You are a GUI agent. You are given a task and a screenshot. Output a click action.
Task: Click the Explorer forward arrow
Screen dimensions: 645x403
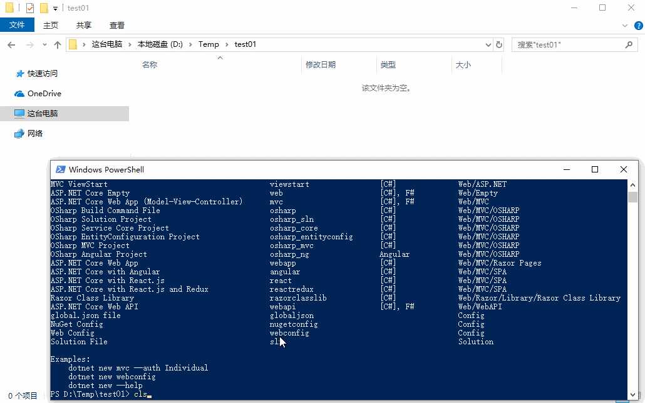click(29, 45)
